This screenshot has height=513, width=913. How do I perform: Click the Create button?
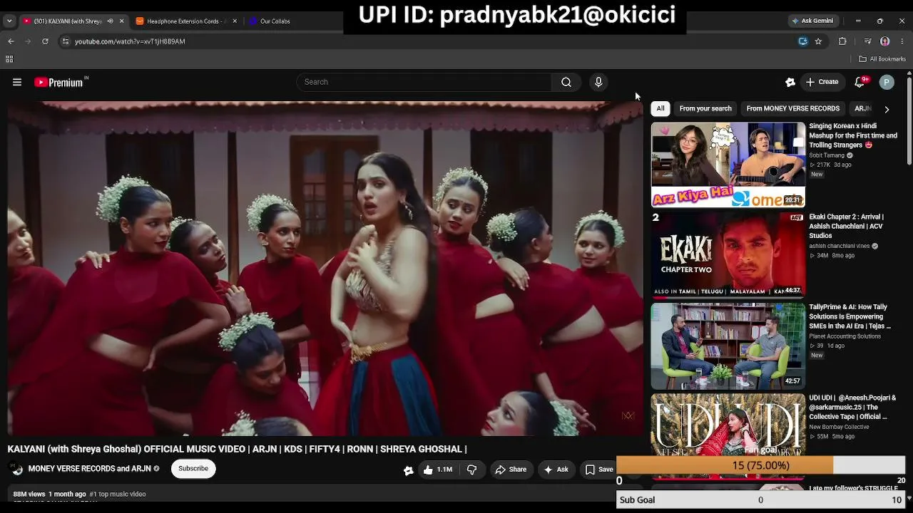[822, 82]
